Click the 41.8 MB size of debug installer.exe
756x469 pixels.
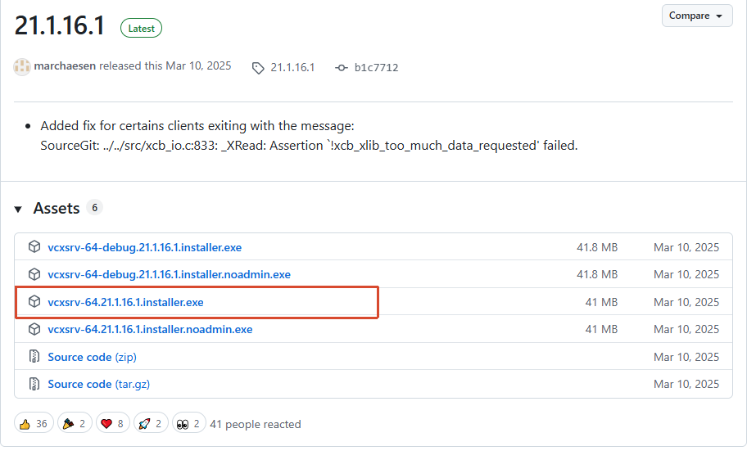(x=597, y=247)
